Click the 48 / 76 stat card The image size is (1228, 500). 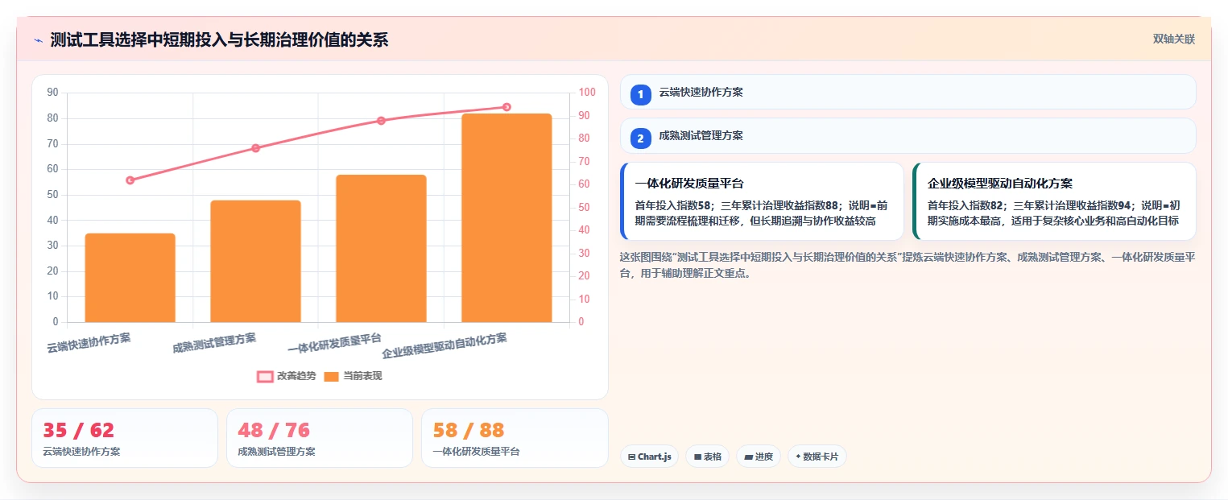[x=320, y=438]
